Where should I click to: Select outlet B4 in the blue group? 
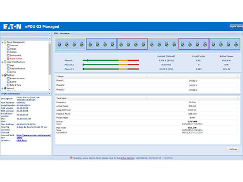[112, 45]
